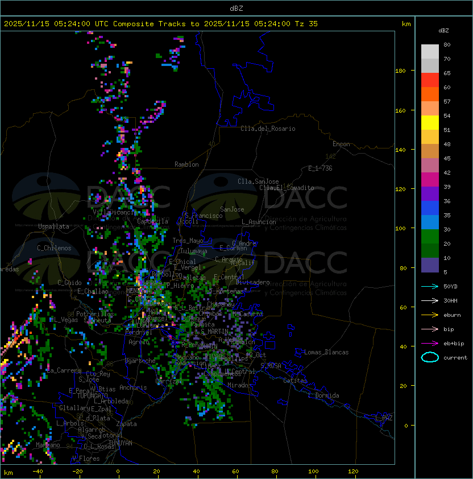Image resolution: width=473 pixels, height=479 pixels.
Task: Click the 'Anchoris' map label
Action: (133, 387)
